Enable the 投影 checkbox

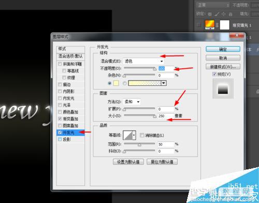pyautogui.click(x=60, y=139)
